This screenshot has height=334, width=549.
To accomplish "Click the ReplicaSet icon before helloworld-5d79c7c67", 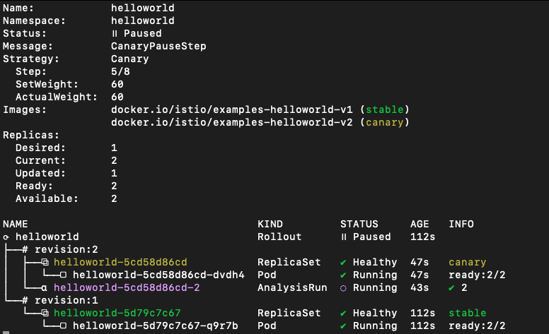I will [x=45, y=313].
